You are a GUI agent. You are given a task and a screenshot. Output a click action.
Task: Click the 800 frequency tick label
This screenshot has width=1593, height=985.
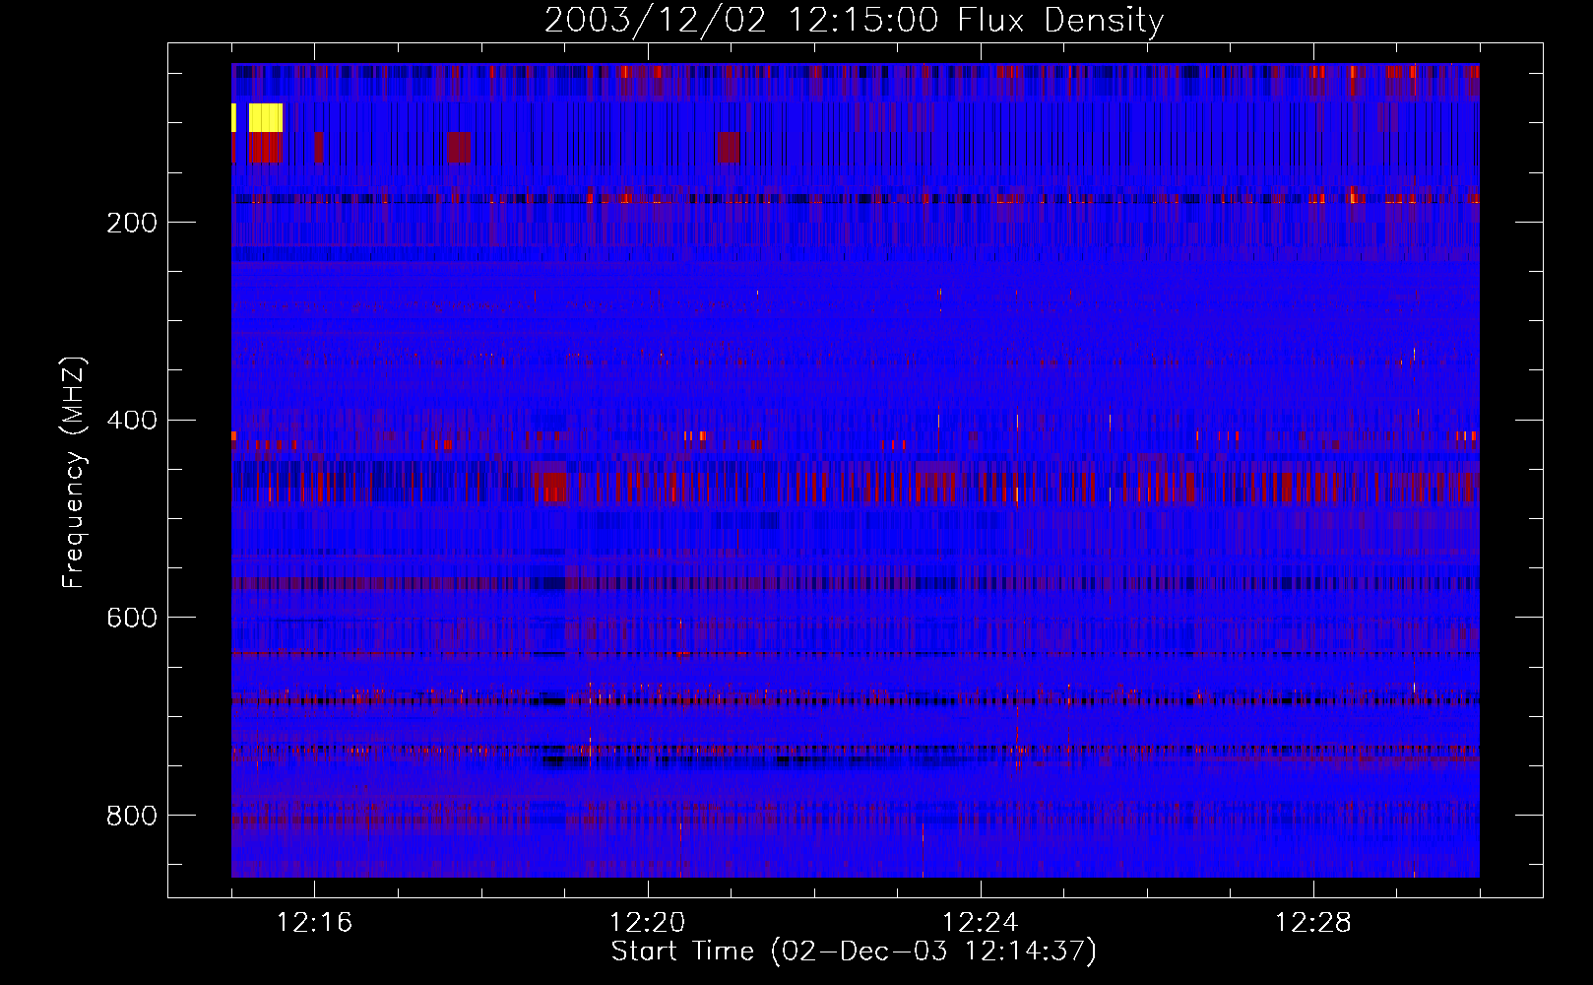click(x=132, y=816)
